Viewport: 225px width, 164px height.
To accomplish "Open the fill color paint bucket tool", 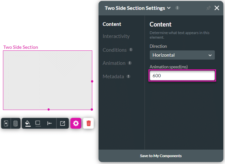I will point(28,123).
